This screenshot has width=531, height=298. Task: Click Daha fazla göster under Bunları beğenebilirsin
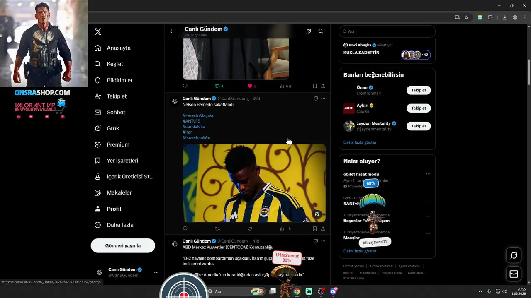coord(360,142)
